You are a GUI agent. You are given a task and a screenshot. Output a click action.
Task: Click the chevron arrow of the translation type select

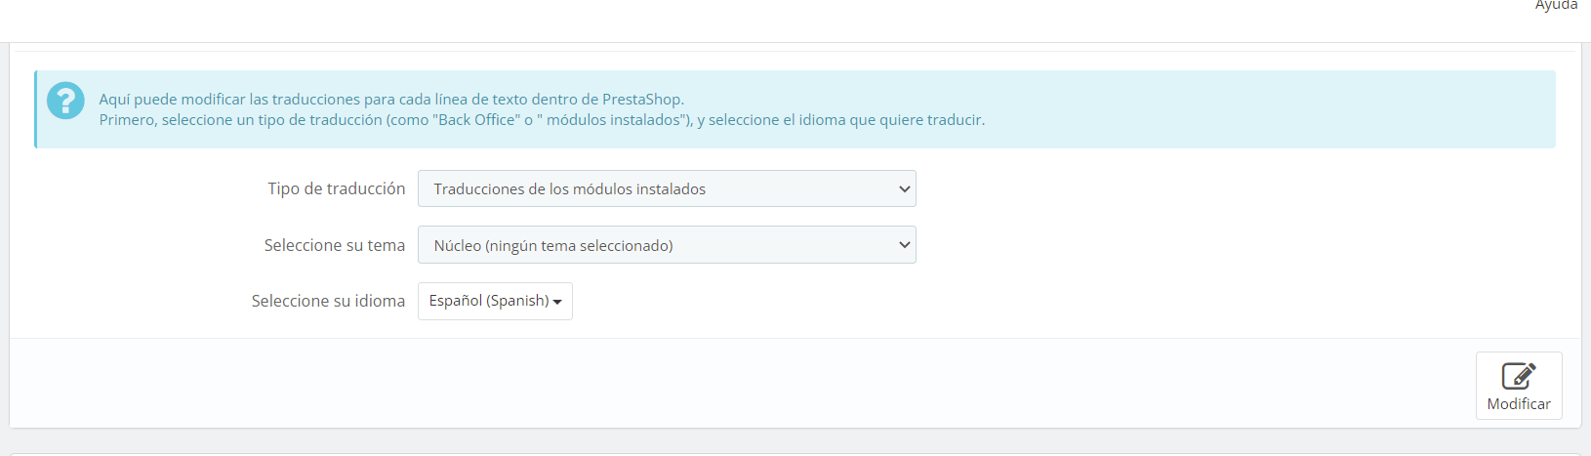tap(904, 188)
